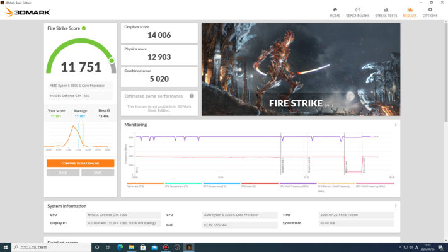Click the info icon beside Estimated game performance
This screenshot has height=252, width=448.
192,96
